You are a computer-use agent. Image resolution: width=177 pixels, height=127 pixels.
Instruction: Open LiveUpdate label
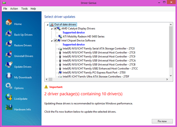tap(21, 99)
